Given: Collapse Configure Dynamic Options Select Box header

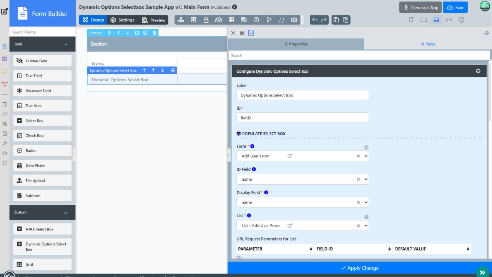Looking at the screenshot, I should pyautogui.click(x=478, y=71).
